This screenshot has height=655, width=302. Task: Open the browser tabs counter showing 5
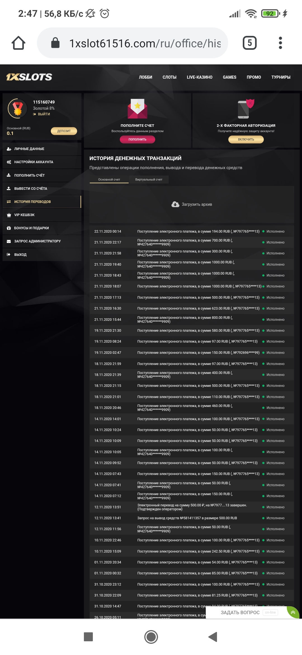coord(249,43)
